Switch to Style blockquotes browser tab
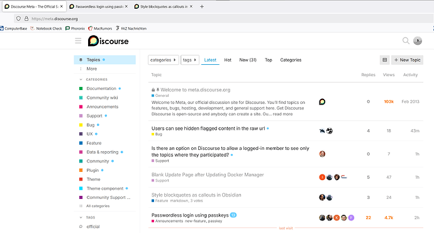Image resolution: width=434 pixels, height=233 pixels. (x=164, y=6)
